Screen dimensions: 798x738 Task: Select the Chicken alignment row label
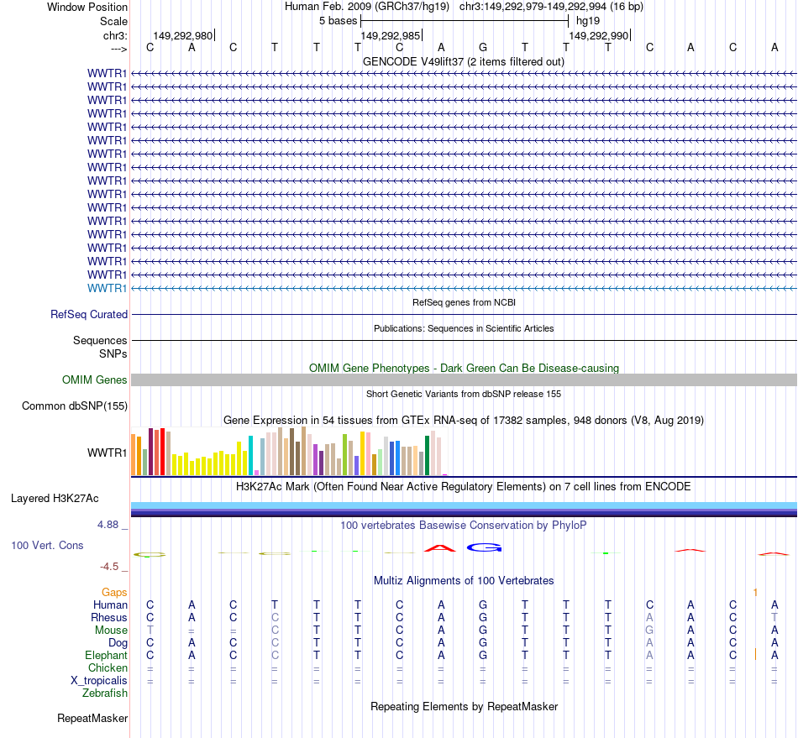click(108, 667)
